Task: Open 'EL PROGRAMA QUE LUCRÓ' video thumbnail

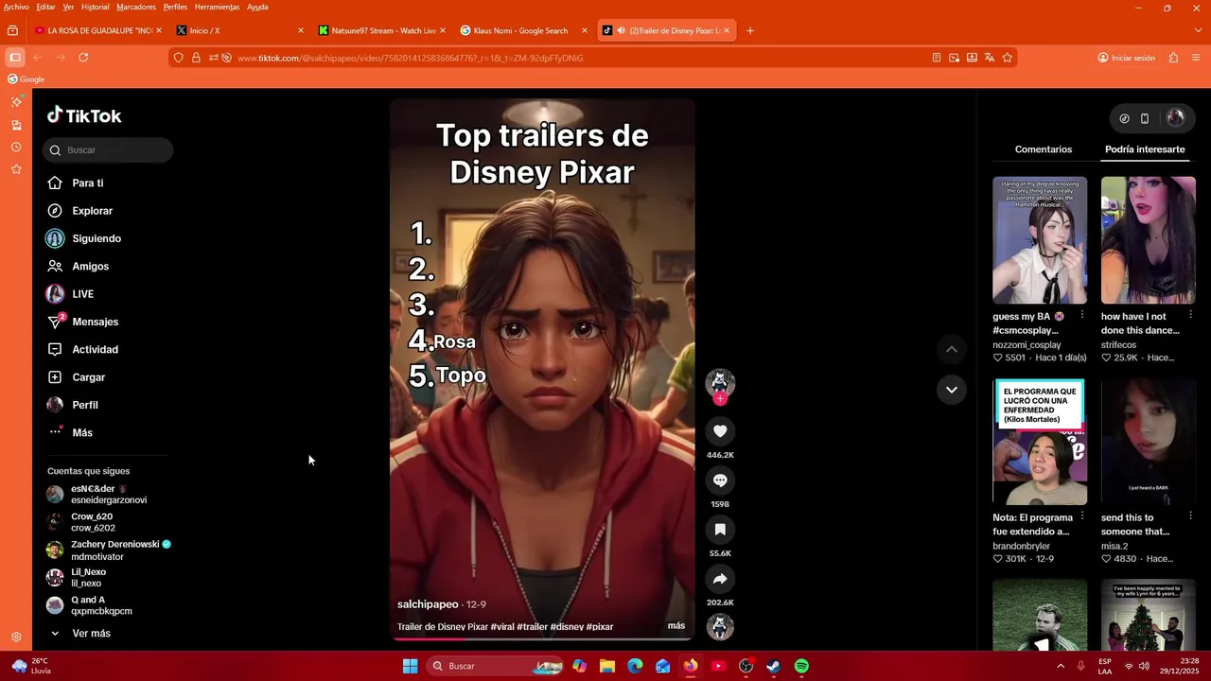Action: pos(1040,442)
